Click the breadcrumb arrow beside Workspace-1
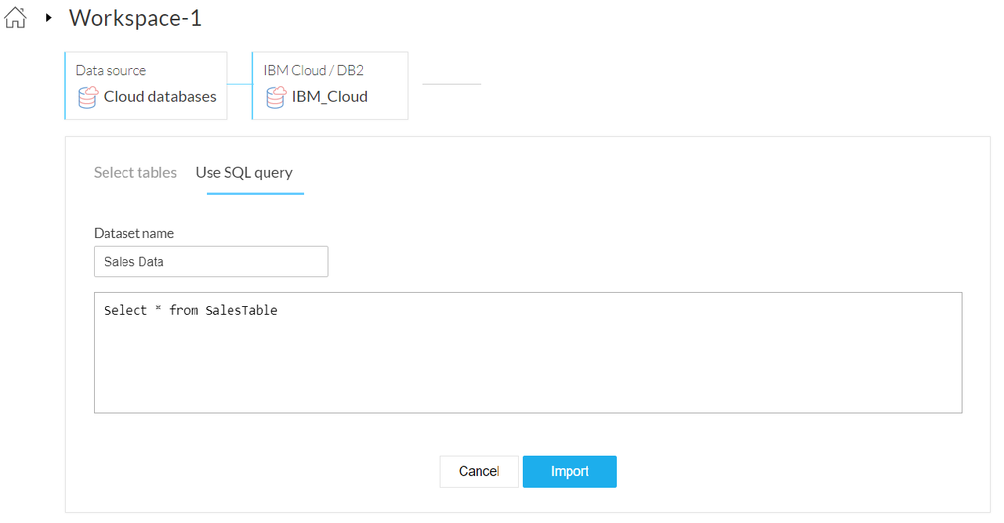Viewport: 1004px width, 523px height. pos(49,17)
